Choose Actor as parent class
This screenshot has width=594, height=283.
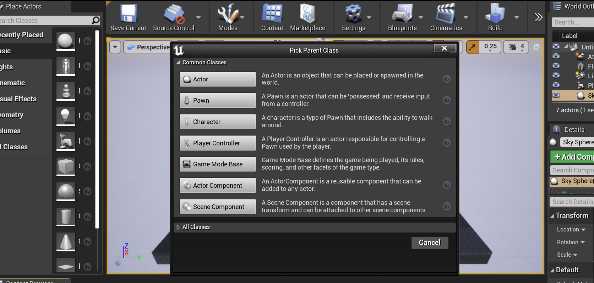[218, 79]
